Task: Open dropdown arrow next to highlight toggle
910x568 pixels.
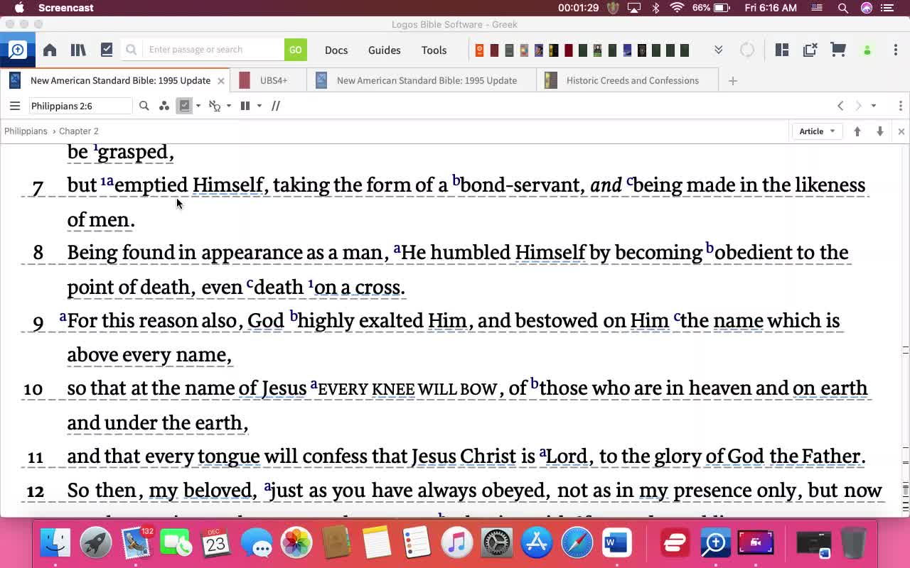Action: pos(198,106)
